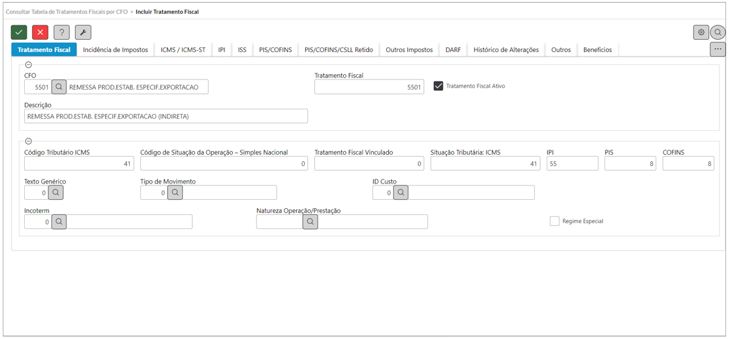Click Situação Tributária: ICMS field

point(485,163)
